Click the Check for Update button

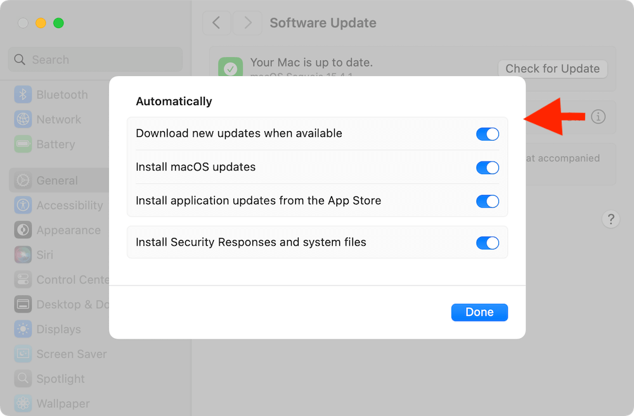[x=552, y=68]
